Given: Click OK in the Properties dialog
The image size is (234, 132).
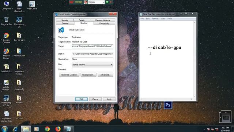Looking at the screenshot, I should pos(81,99).
